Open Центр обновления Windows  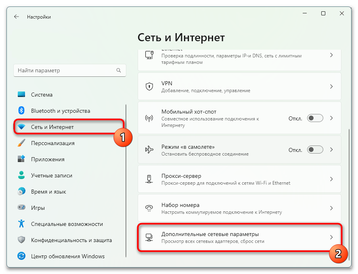[x=70, y=256]
